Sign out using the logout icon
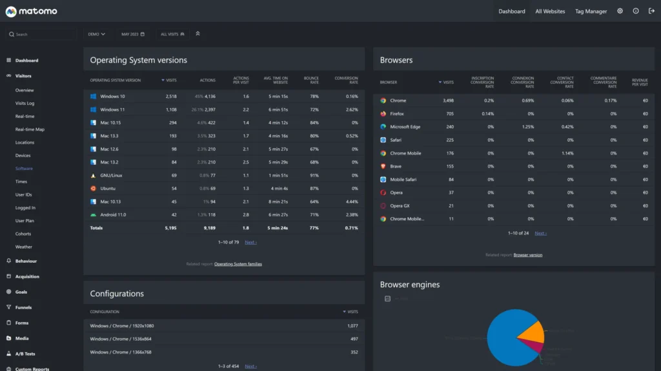Image resolution: width=661 pixels, height=371 pixels. coord(651,11)
